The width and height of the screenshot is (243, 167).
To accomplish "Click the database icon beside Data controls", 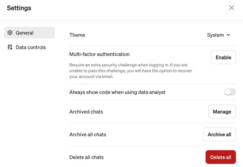I will tap(10, 47).
